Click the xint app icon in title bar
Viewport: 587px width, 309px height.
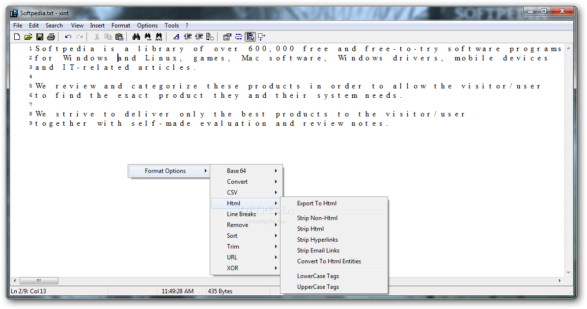14,13
